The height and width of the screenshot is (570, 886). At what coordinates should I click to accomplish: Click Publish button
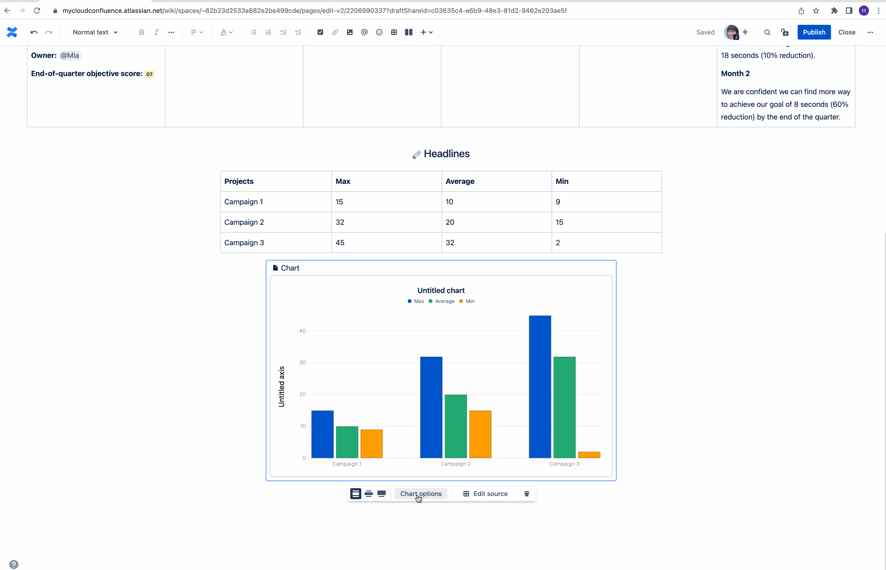point(814,32)
